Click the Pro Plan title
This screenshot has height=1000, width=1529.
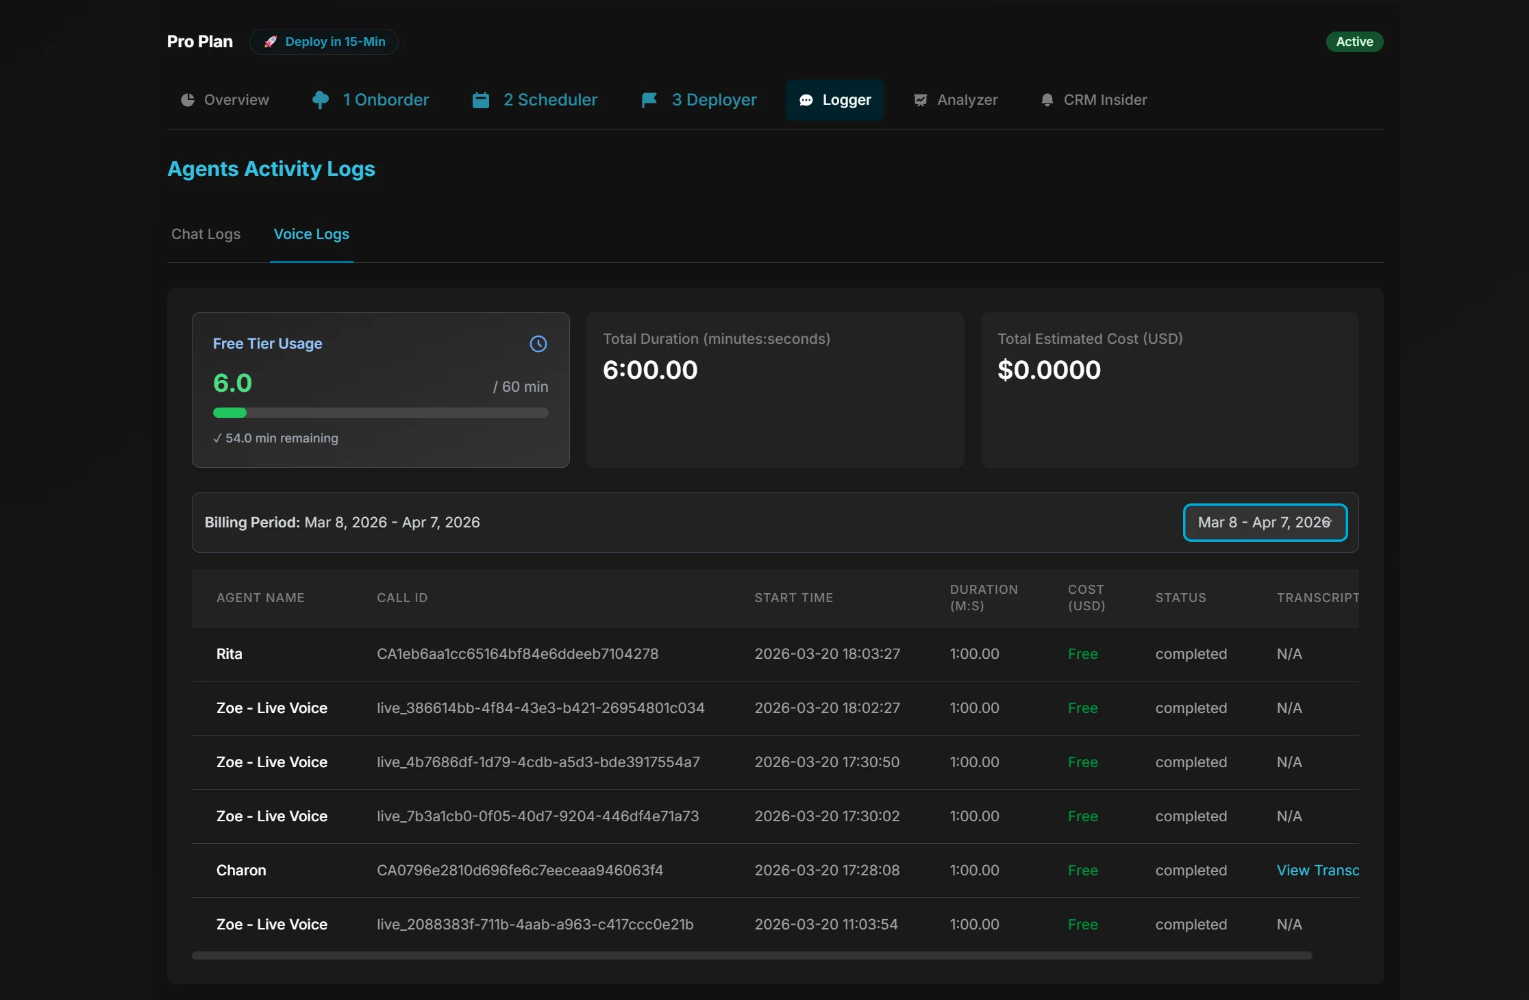point(200,42)
